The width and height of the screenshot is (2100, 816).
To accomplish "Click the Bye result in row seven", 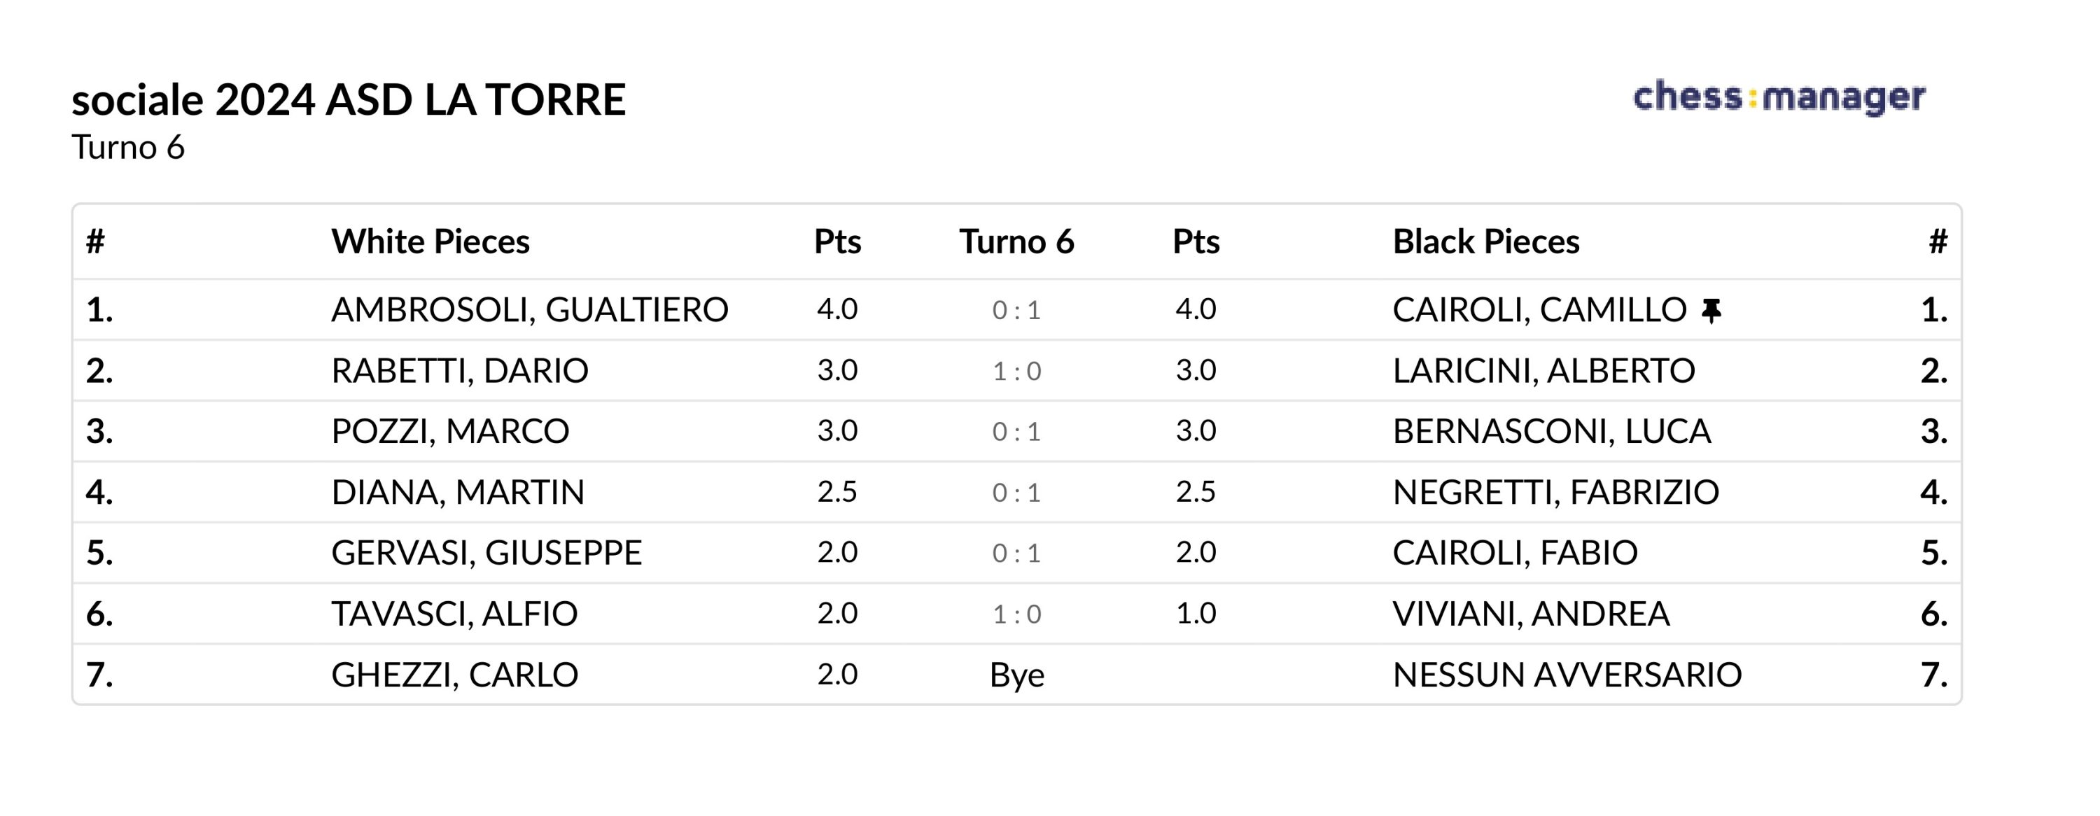I will [1016, 675].
